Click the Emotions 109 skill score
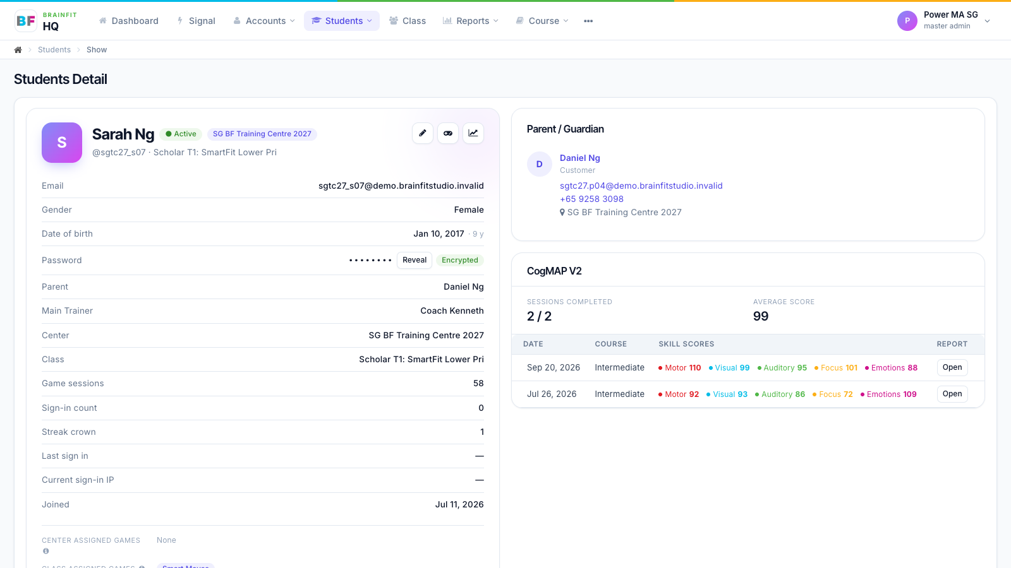The width and height of the screenshot is (1011, 568). (x=888, y=394)
